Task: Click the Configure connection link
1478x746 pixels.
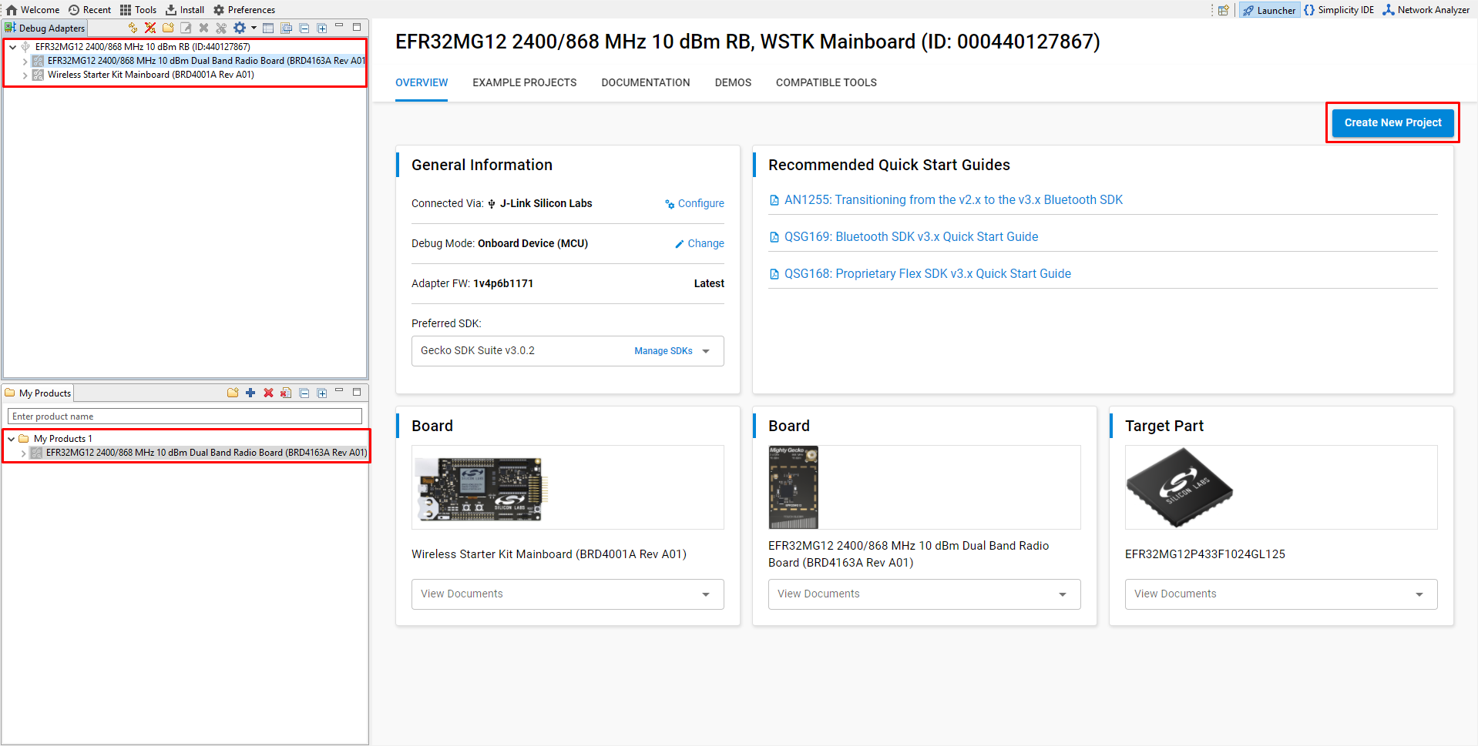Action: pyautogui.click(x=695, y=203)
